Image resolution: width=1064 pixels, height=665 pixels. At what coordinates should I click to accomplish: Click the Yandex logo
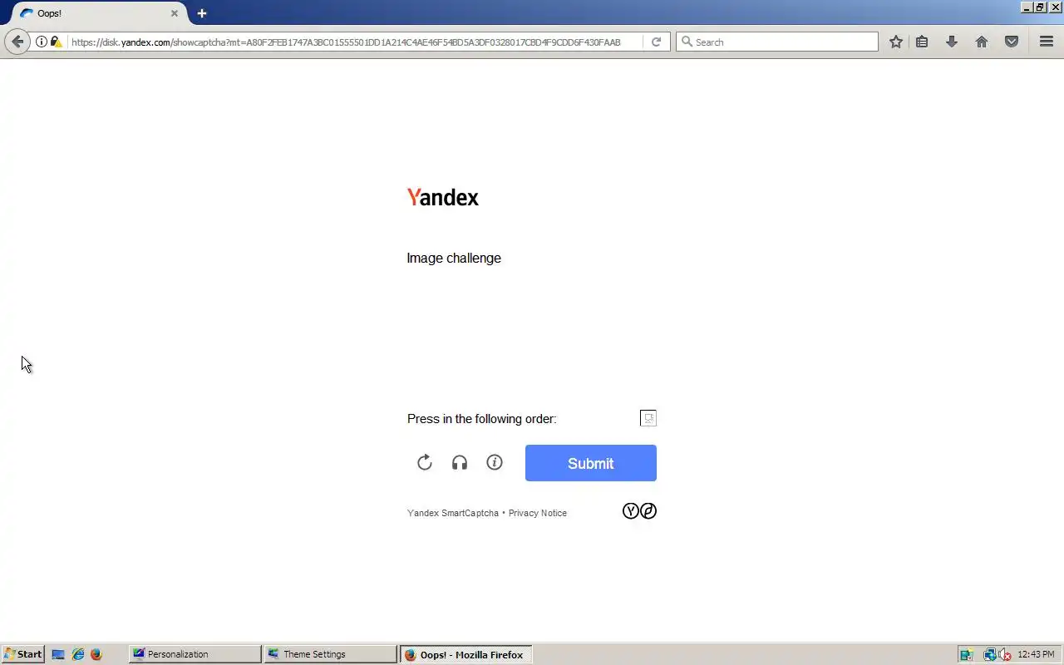click(x=443, y=197)
